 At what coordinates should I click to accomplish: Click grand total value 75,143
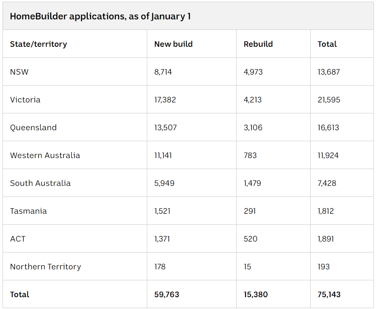(329, 294)
